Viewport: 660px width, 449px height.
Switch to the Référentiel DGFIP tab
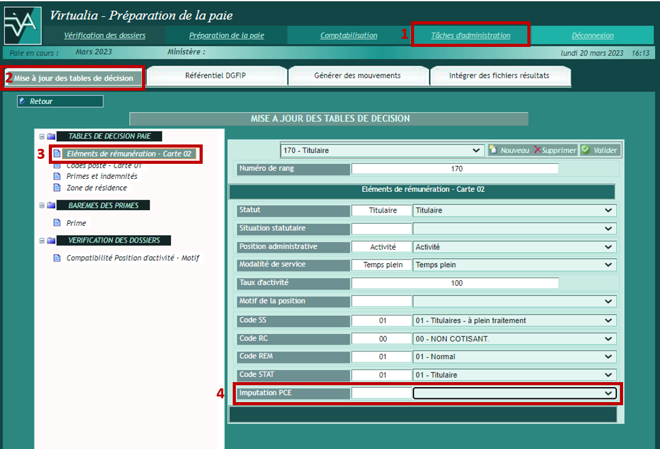[x=215, y=76]
